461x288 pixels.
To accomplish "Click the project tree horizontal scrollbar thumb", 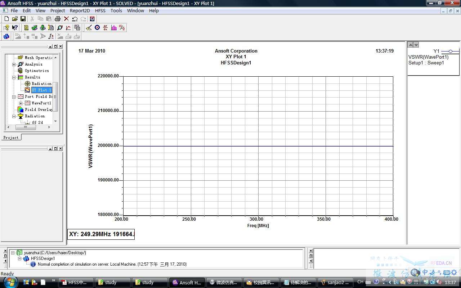I will tap(26, 127).
